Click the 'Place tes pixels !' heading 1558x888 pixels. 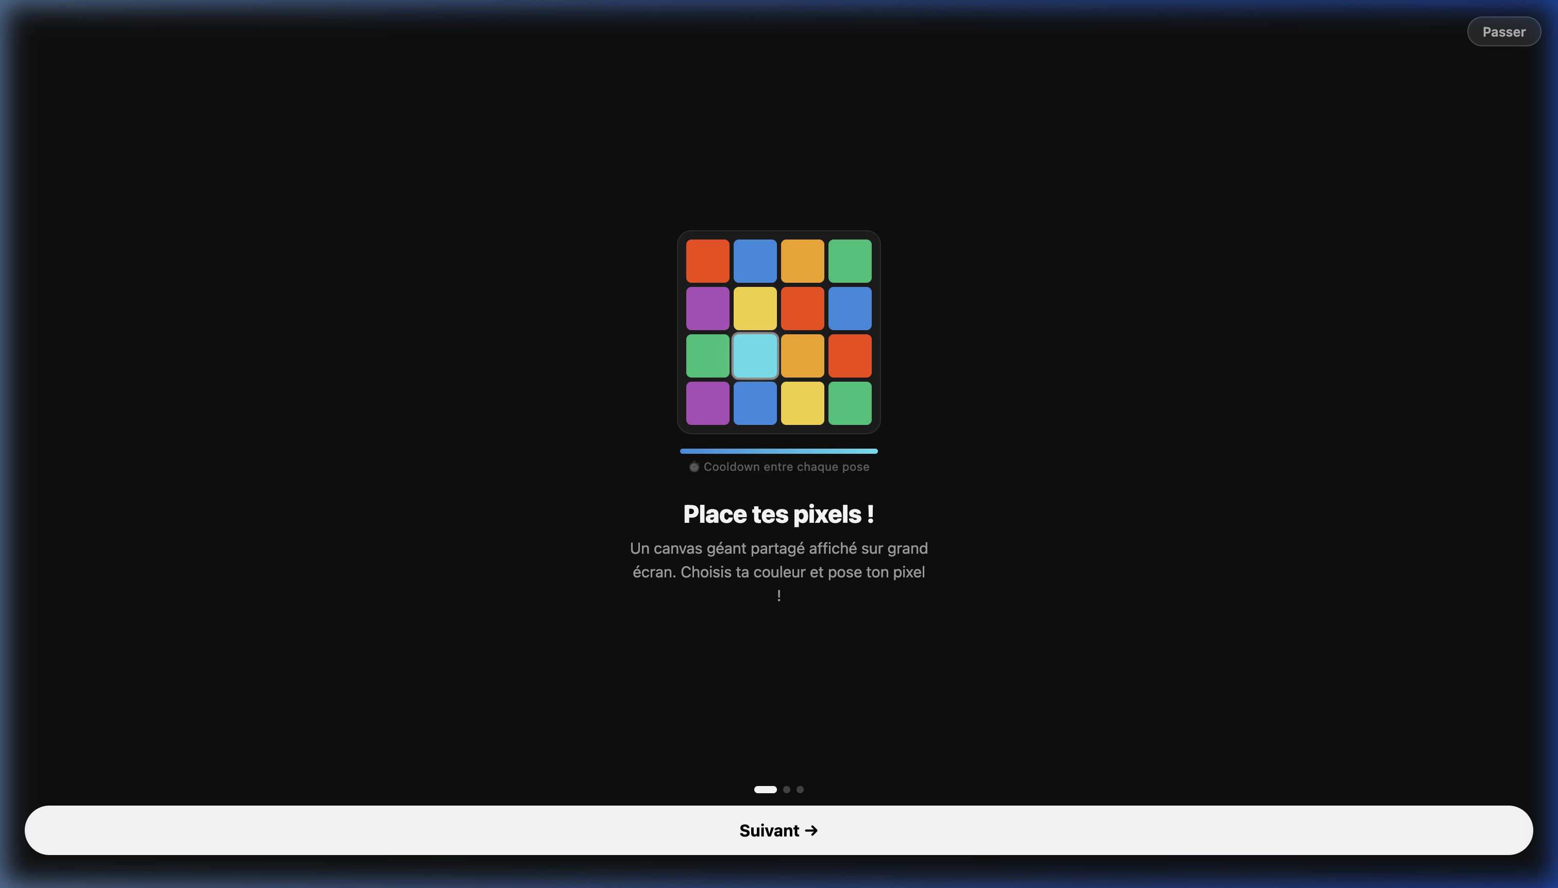point(778,514)
